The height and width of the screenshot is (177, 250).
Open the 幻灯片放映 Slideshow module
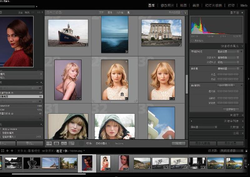213,5
